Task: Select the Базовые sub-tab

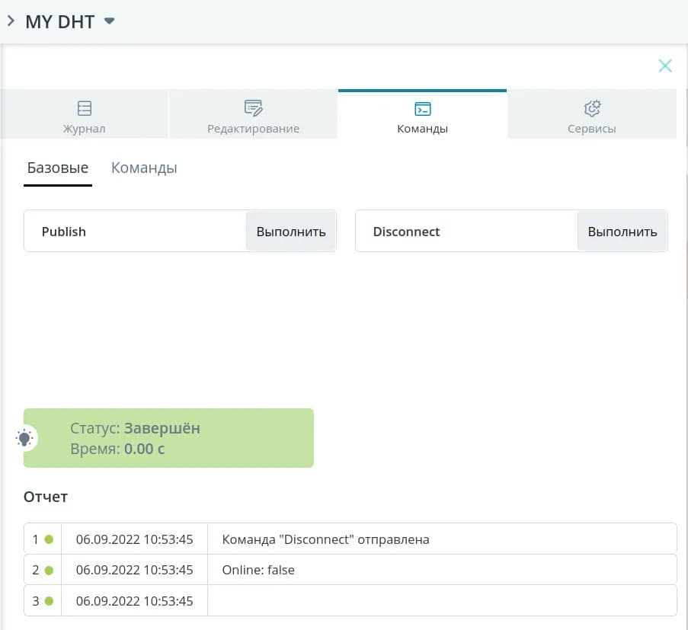Action: 58,168
